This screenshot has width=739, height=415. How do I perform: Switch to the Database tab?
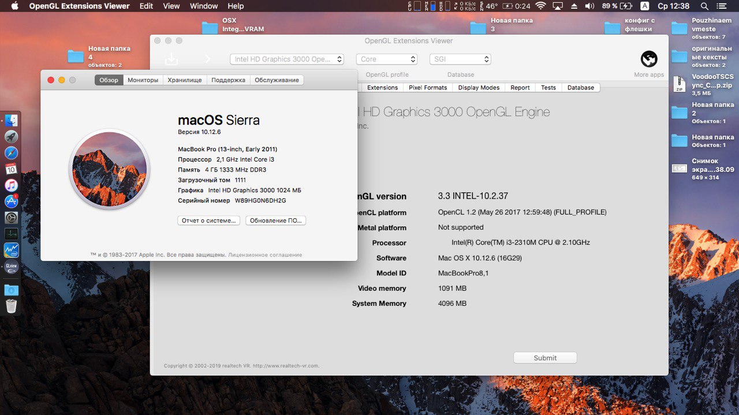pos(581,88)
